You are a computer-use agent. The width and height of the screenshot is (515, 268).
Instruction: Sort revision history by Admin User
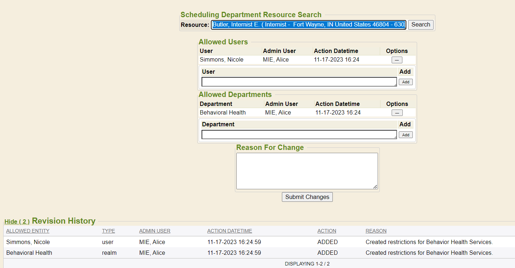point(155,231)
